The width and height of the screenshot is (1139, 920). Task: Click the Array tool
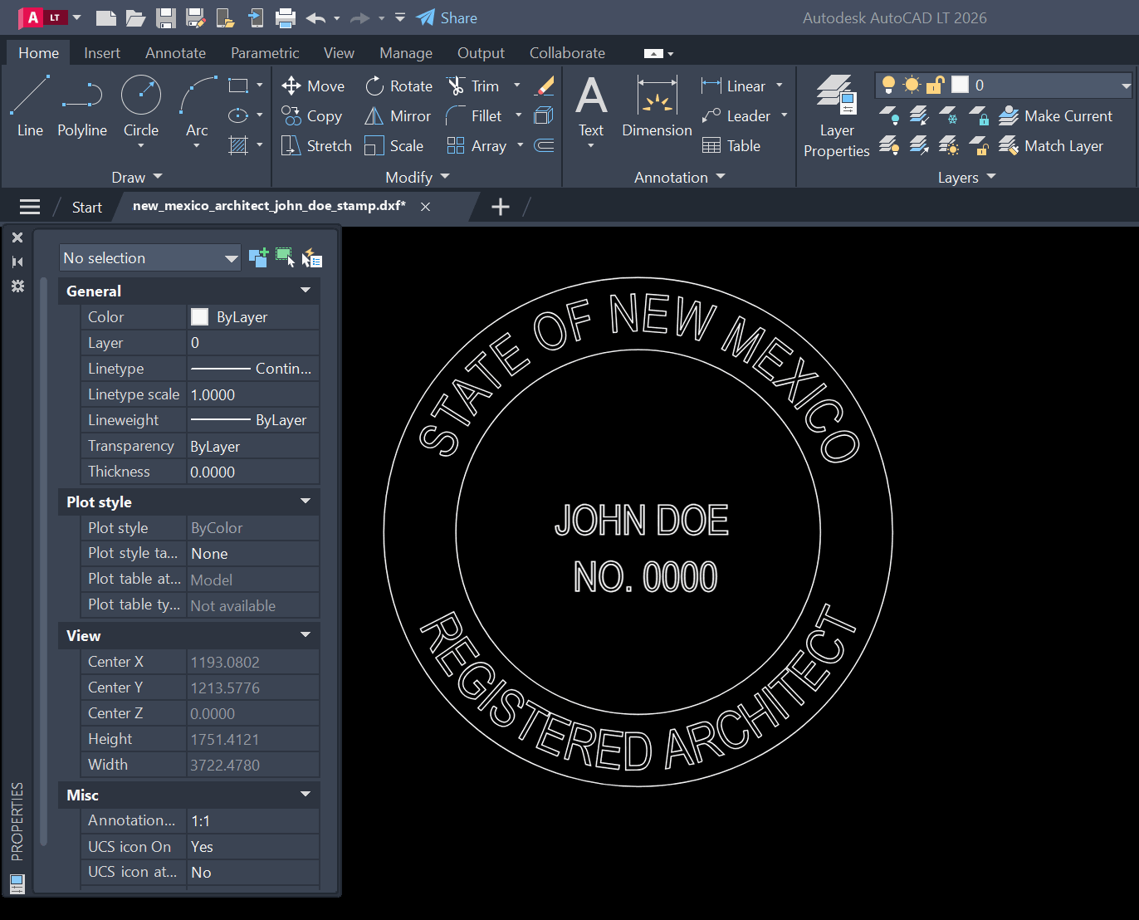477,146
